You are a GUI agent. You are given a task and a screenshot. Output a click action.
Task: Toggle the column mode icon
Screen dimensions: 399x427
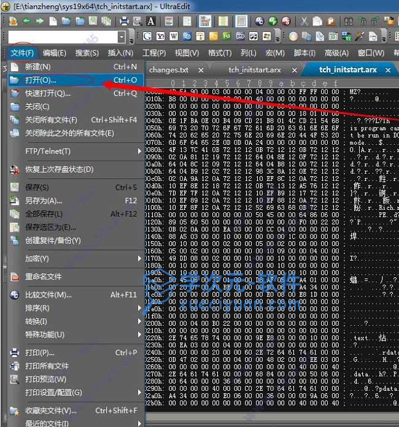(x=223, y=21)
